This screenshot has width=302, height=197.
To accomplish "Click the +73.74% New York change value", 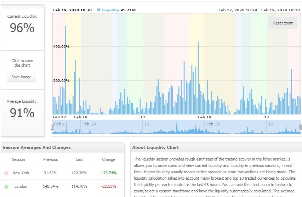I will [x=108, y=173].
